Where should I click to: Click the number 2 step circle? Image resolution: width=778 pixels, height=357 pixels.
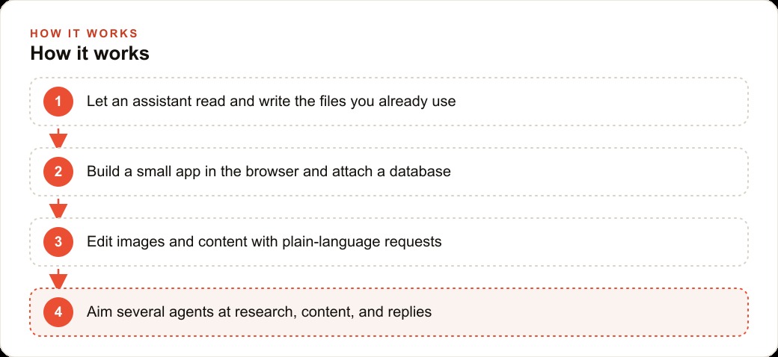pyautogui.click(x=58, y=172)
